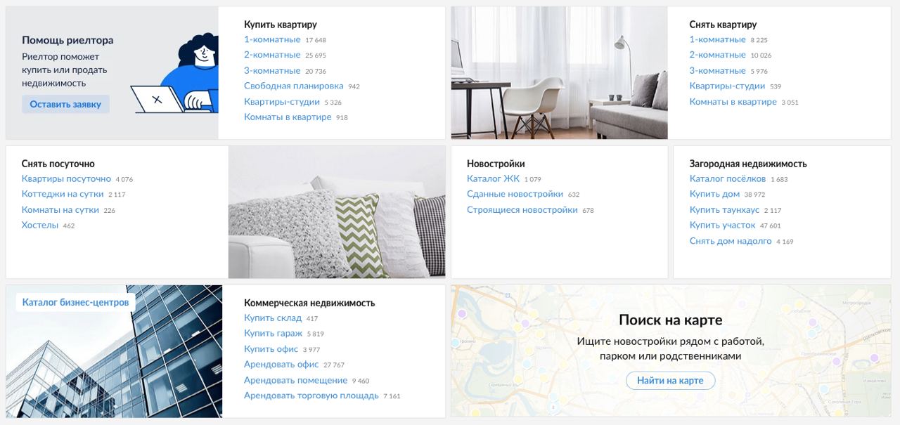
Task: Open '2-комнатные' under Снять квартиру
Action: pyautogui.click(x=717, y=55)
